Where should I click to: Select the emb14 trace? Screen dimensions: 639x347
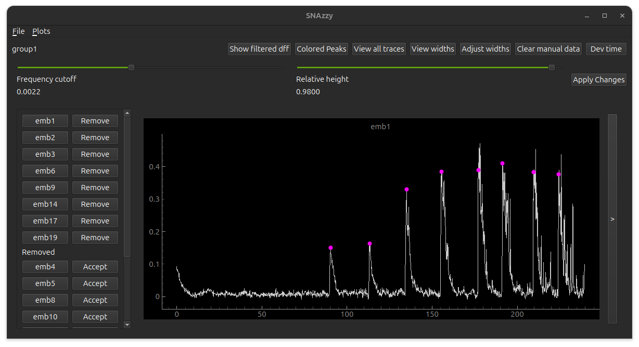click(45, 204)
